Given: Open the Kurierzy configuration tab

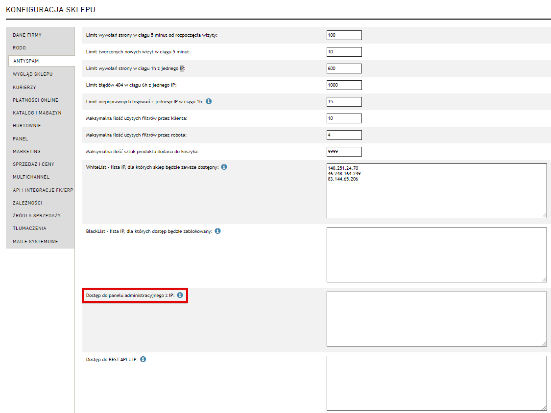Looking at the screenshot, I should (x=24, y=88).
